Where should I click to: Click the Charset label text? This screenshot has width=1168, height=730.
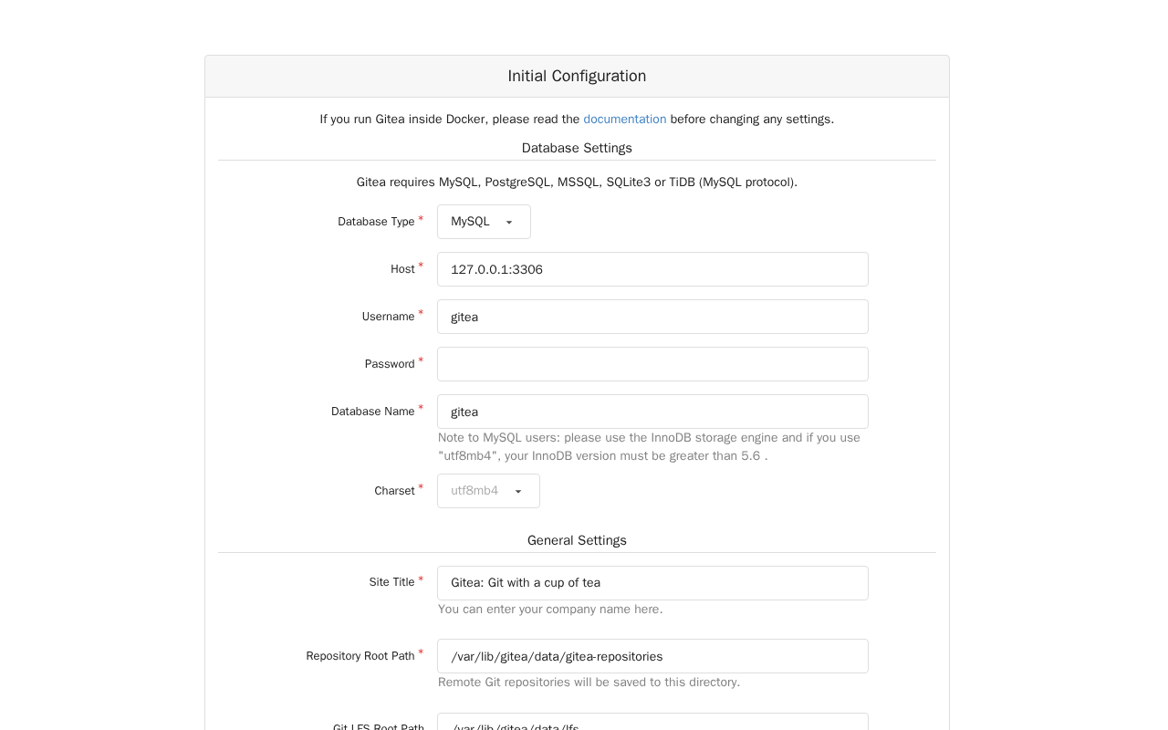(394, 491)
